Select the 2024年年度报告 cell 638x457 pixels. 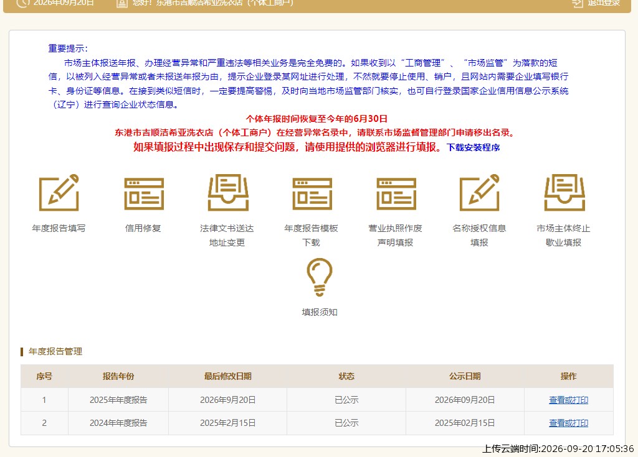pos(118,423)
